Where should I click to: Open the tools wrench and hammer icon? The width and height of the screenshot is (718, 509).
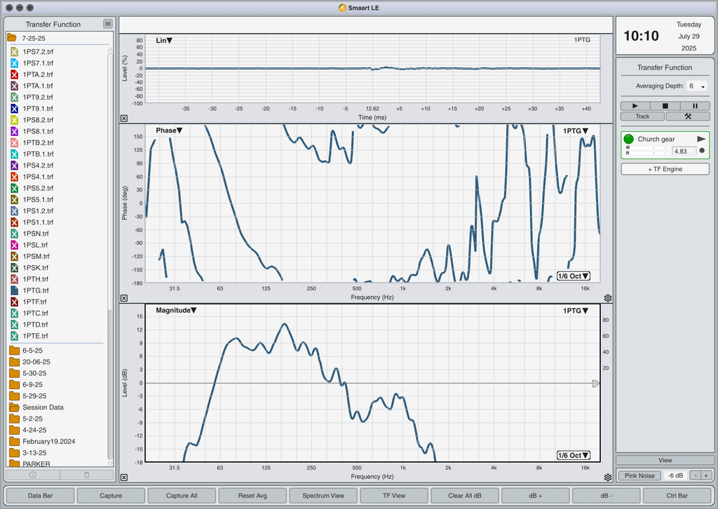(688, 116)
